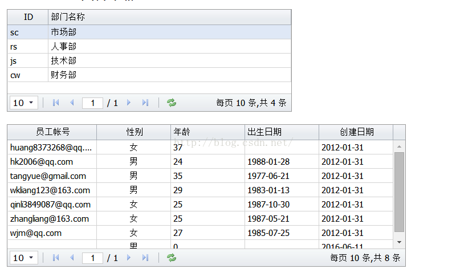The width and height of the screenshot is (456, 273).
Task: Select employee tangyue@gmail.com
Action: point(200,176)
